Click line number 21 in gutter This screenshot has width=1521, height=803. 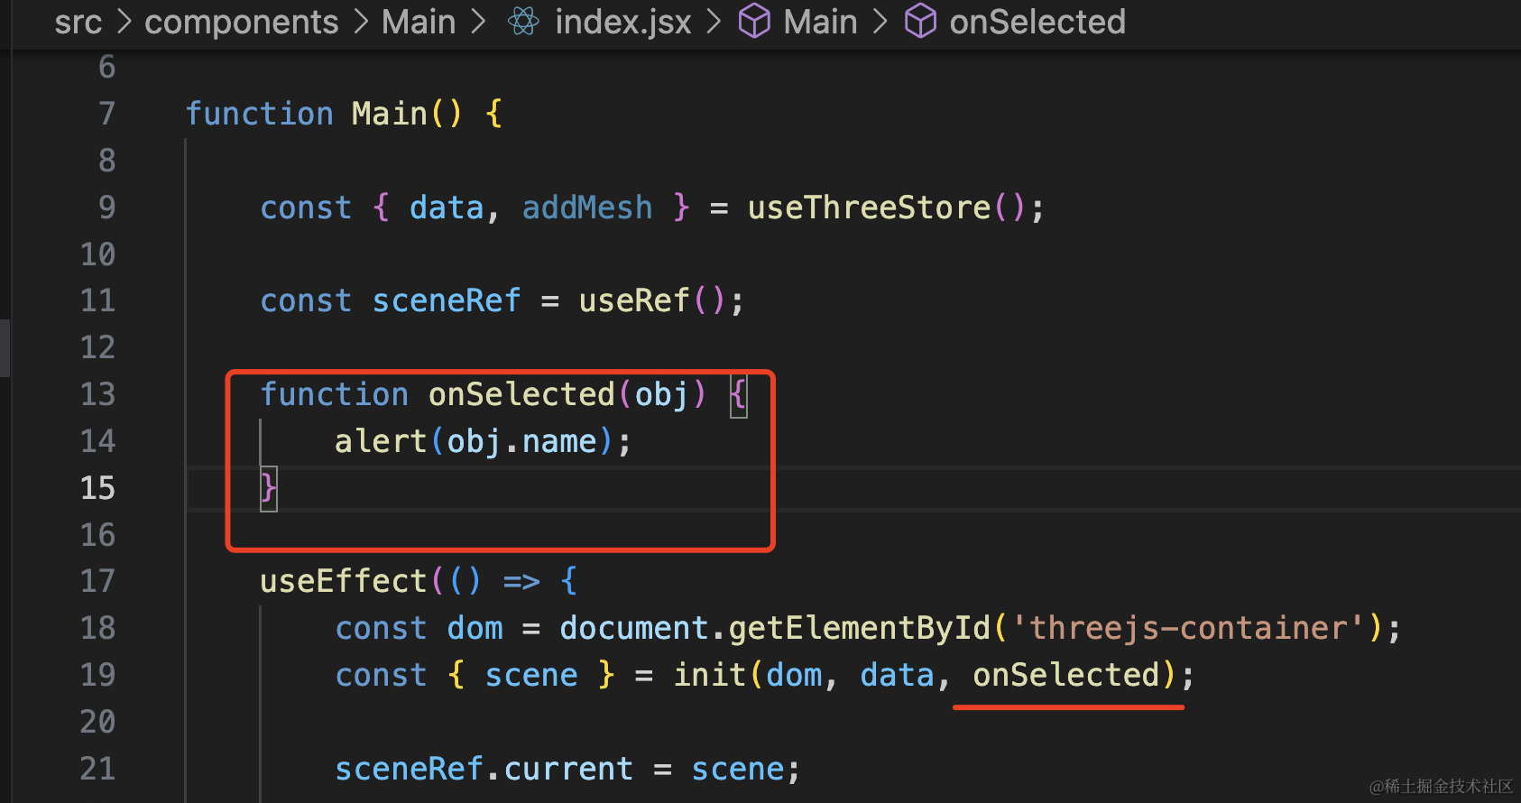97,769
